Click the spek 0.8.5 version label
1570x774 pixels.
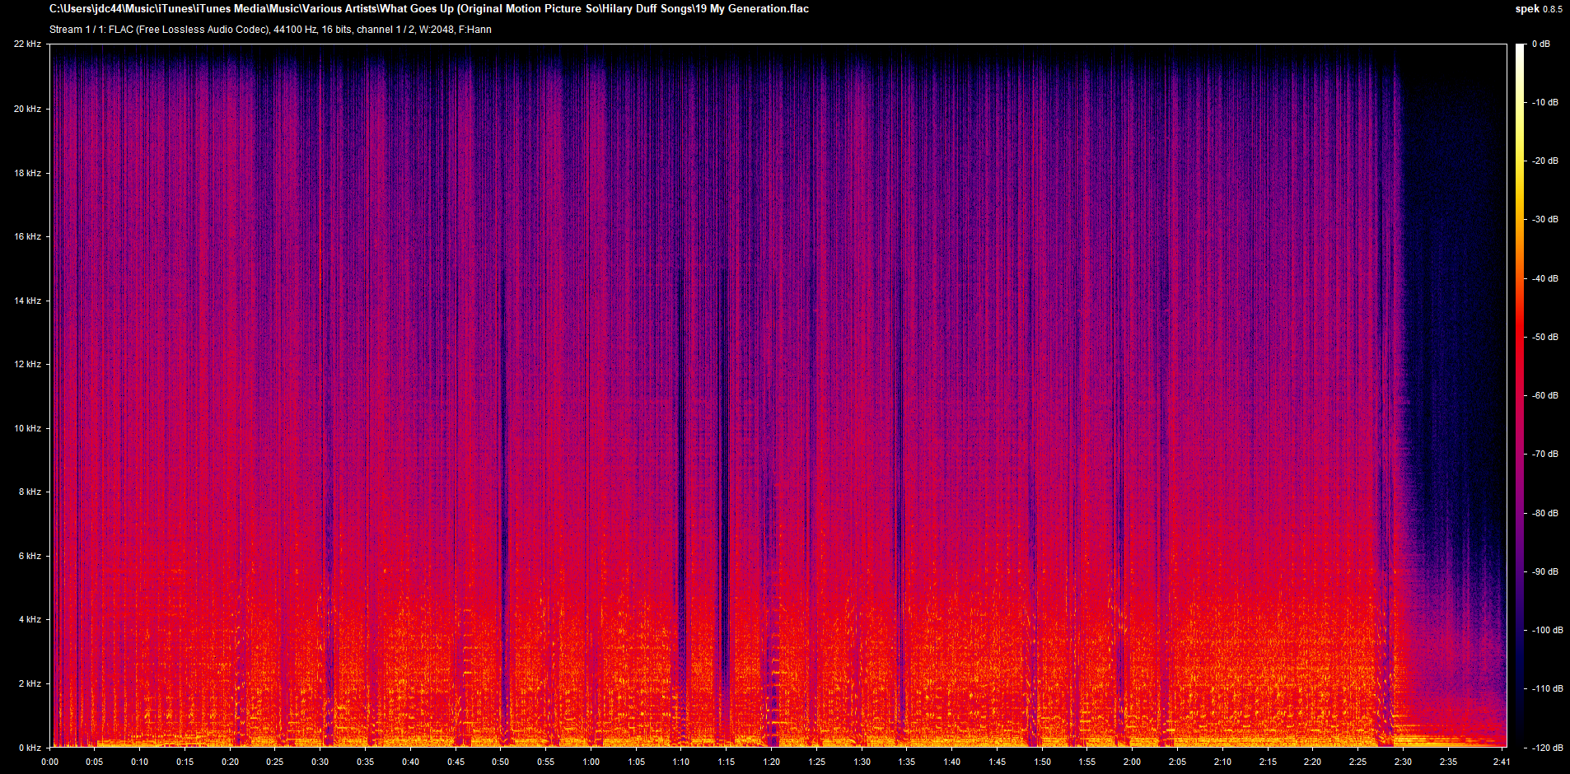(1538, 9)
